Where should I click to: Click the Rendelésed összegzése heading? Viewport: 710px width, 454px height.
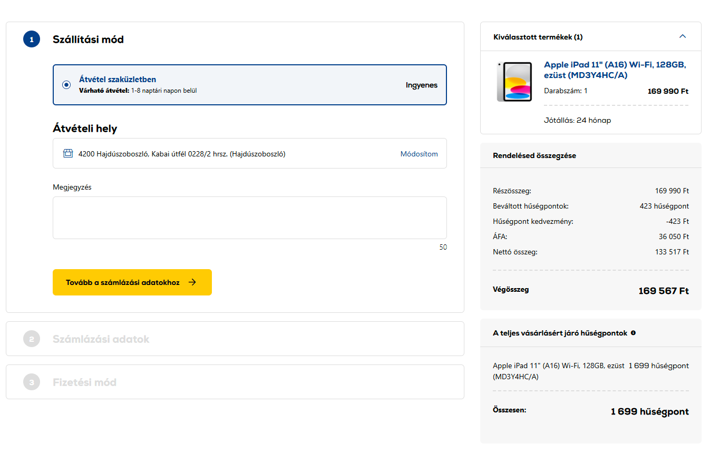pyautogui.click(x=534, y=155)
